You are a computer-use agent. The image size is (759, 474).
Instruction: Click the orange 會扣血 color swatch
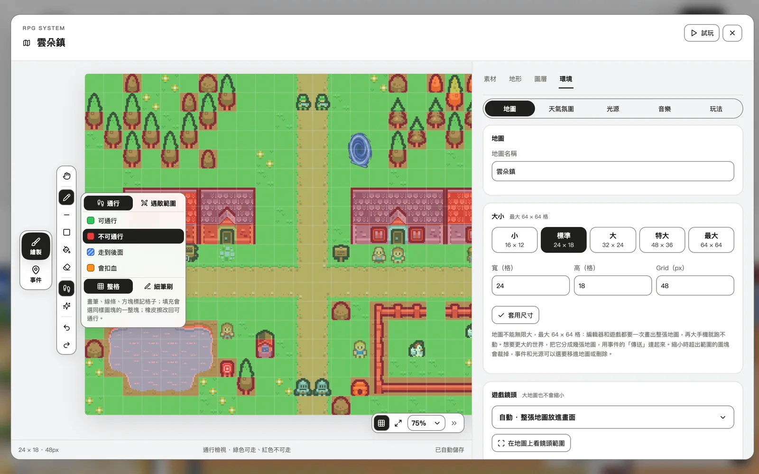(91, 268)
